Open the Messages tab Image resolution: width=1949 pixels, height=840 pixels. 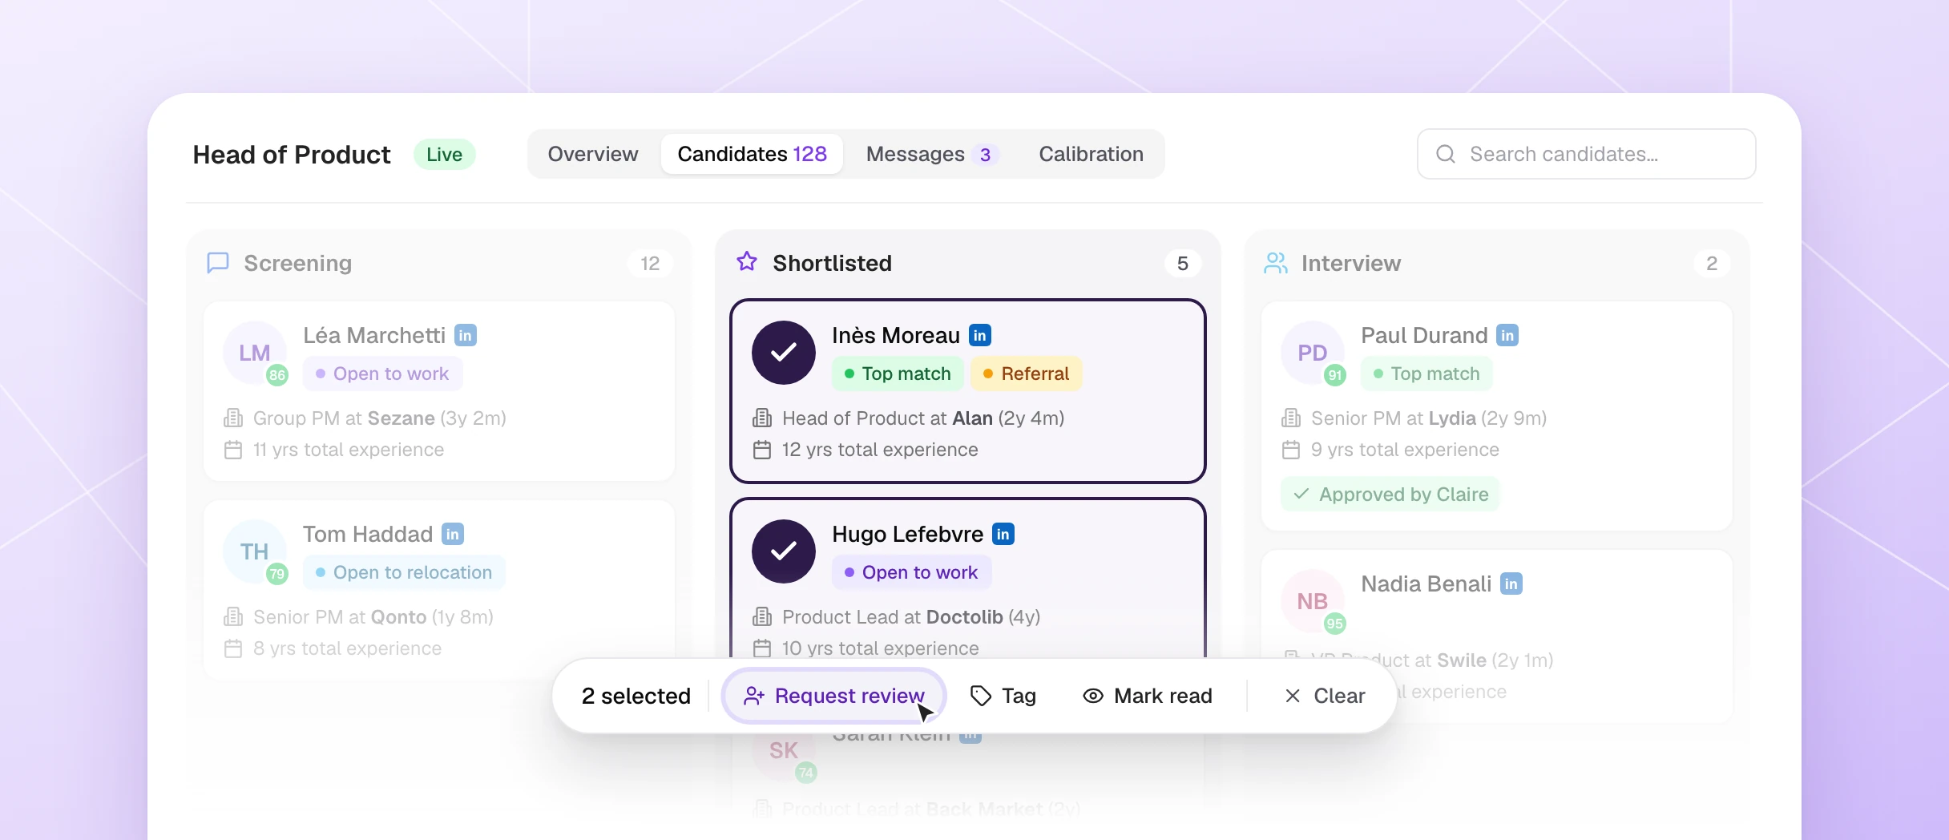coord(932,154)
